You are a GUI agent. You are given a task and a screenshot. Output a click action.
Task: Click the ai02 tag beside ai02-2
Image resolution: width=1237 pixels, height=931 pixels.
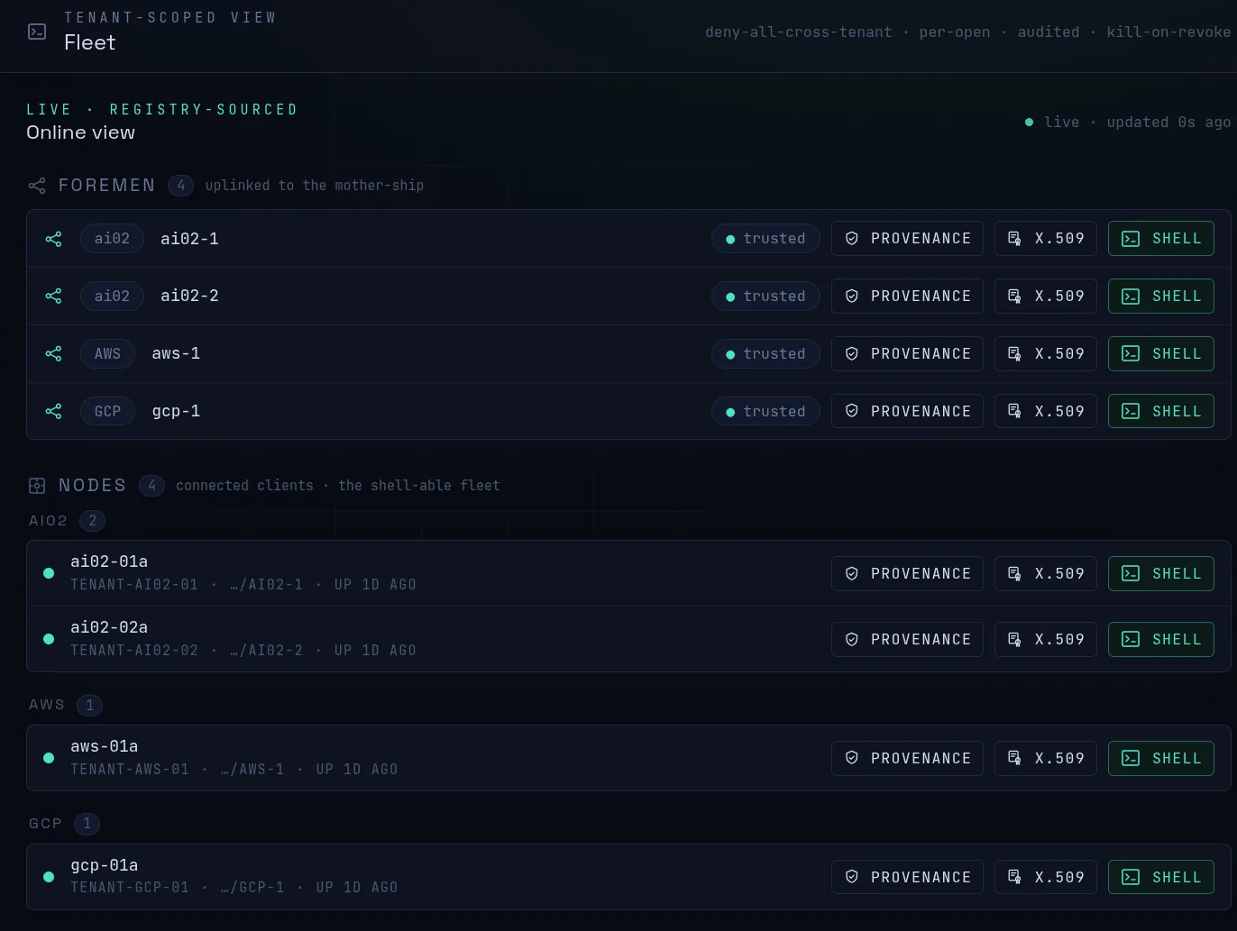click(112, 297)
